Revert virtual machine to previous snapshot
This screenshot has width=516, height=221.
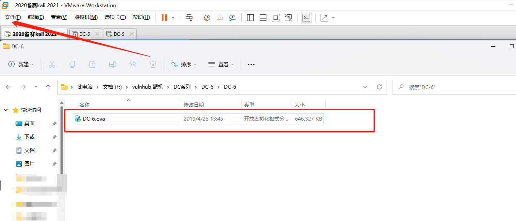(220, 18)
